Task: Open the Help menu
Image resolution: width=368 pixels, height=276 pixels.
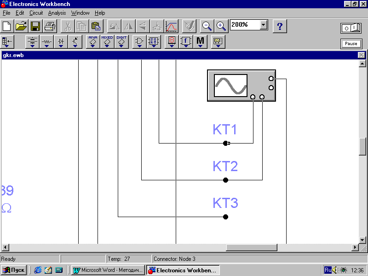Action: (x=100, y=13)
